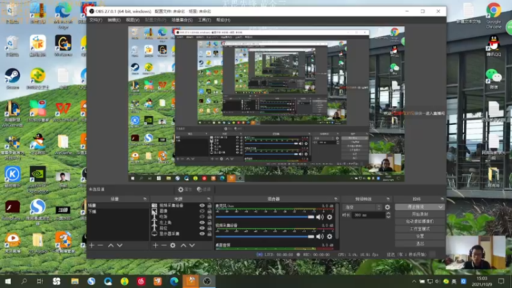Open the 帮助(H) menu
This screenshot has width=512, height=288.
[x=223, y=20]
